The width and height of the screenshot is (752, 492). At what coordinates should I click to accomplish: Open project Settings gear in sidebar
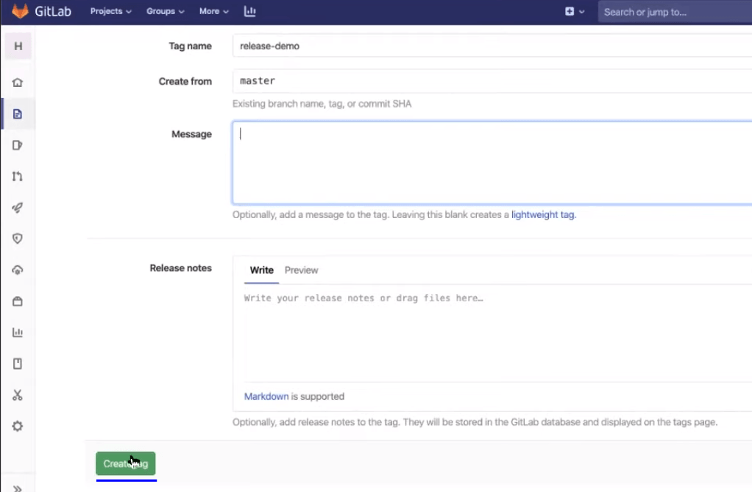click(18, 426)
